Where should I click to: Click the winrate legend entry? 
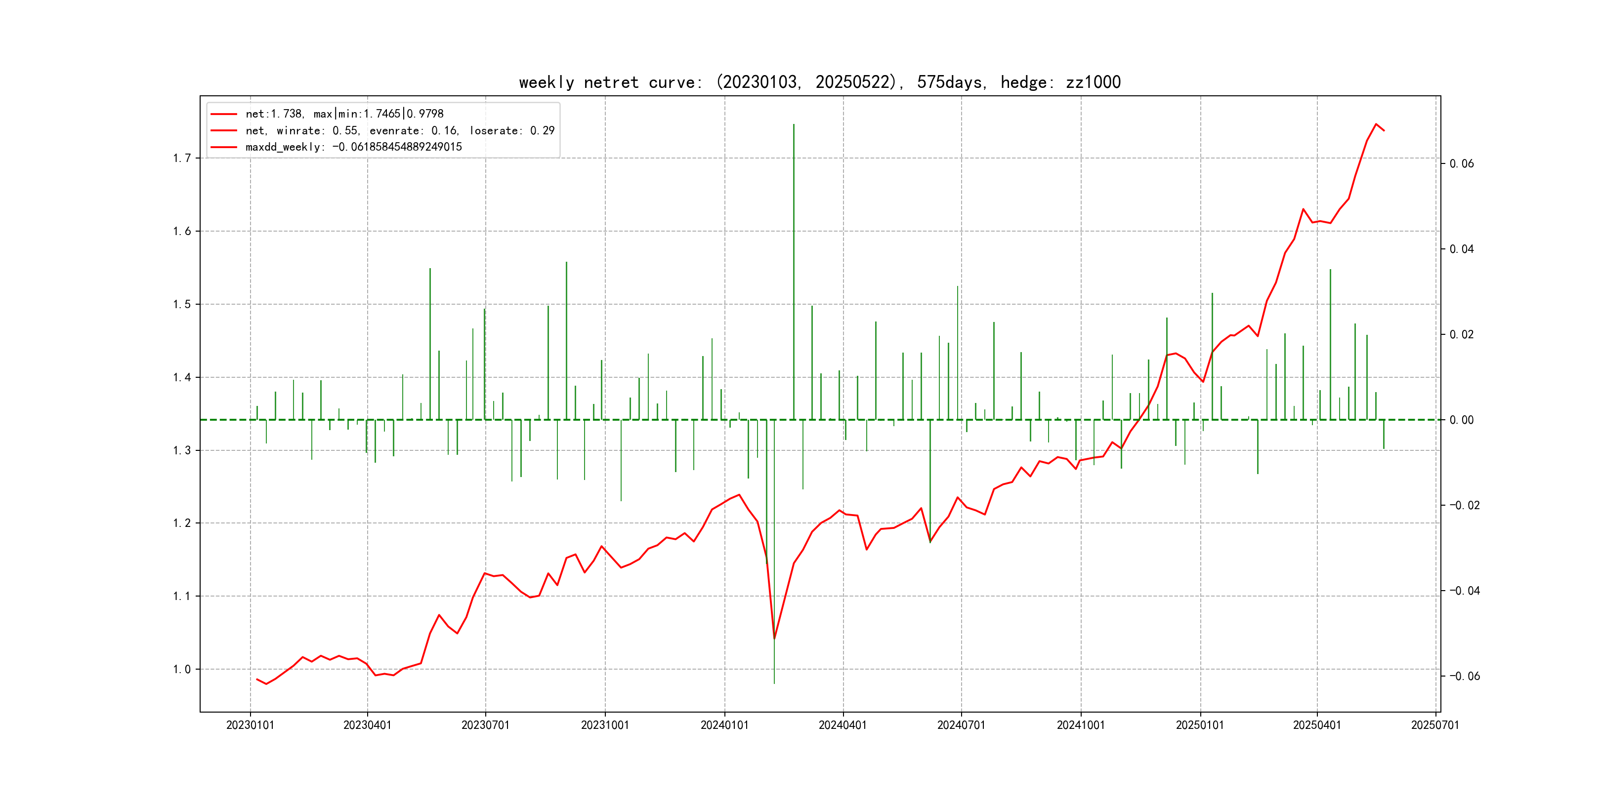[400, 130]
